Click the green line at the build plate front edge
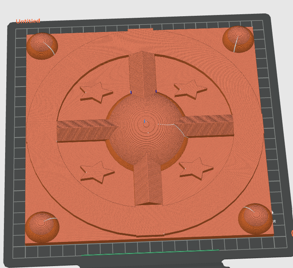This screenshot has height=268, width=293. point(150,252)
